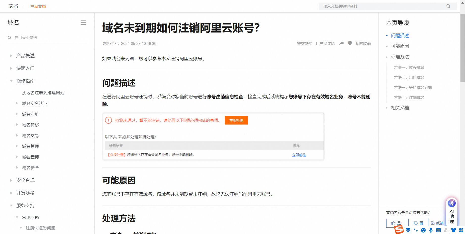Expand the 安全合规 tree node

point(11,180)
